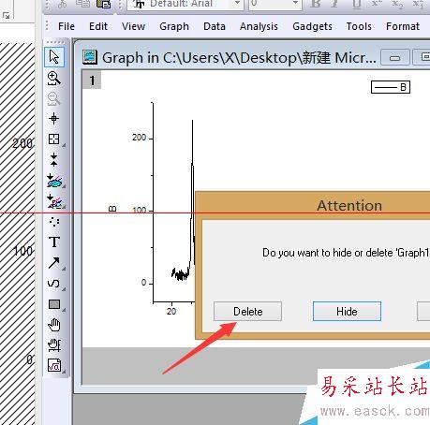The height and width of the screenshot is (425, 430).
Task: Open the Graph menu
Action: point(174,26)
